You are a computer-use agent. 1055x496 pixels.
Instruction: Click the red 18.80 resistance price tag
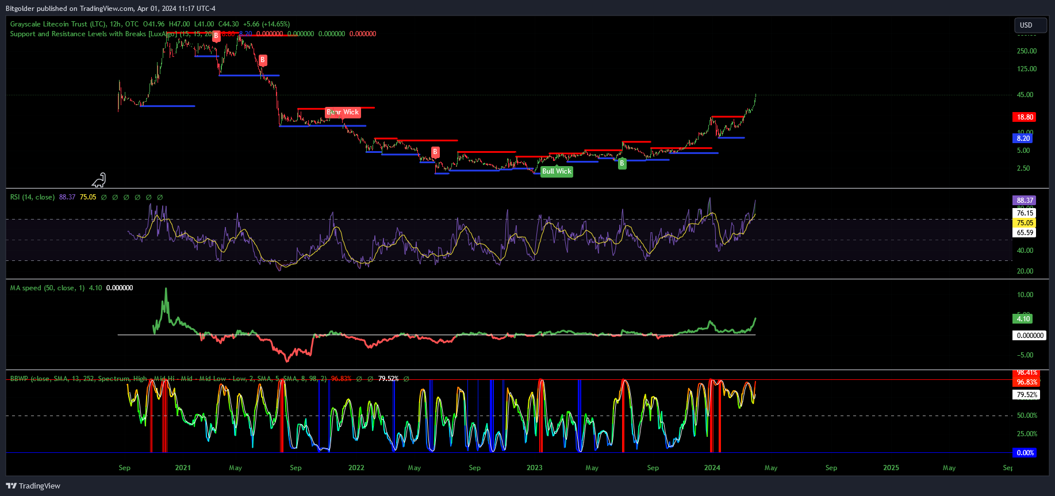point(1024,117)
